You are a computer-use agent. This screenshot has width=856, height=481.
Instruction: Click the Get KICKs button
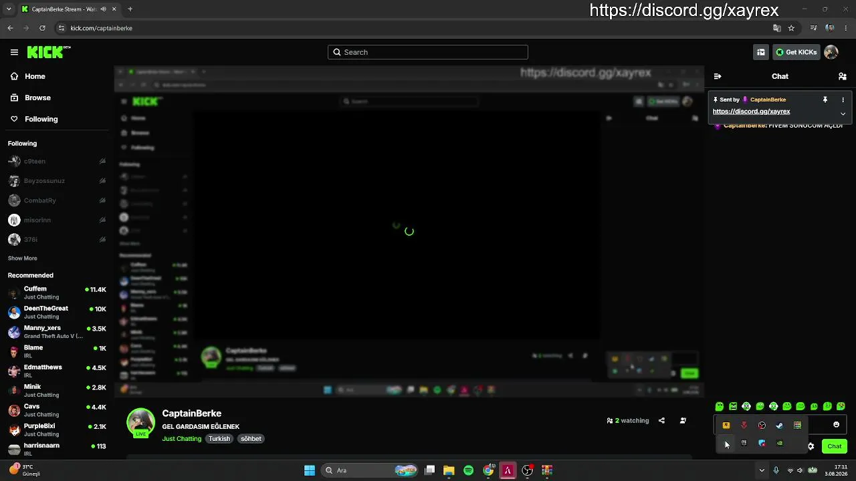[796, 52]
